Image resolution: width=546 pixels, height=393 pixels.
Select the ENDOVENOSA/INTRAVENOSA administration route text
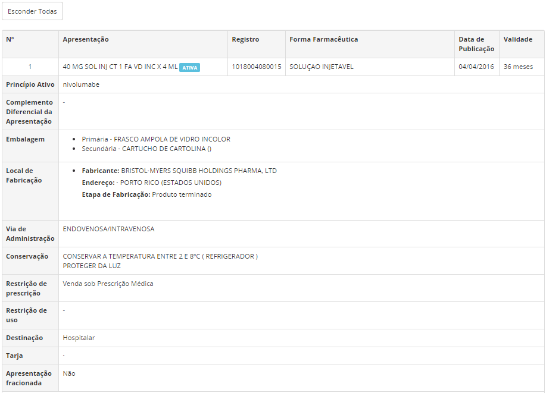108,229
